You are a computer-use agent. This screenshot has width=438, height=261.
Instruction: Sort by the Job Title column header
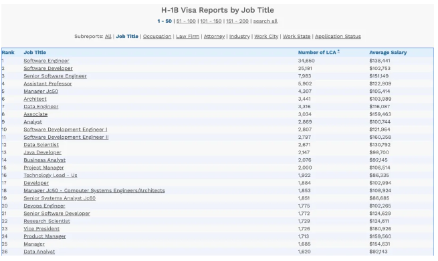[35, 53]
